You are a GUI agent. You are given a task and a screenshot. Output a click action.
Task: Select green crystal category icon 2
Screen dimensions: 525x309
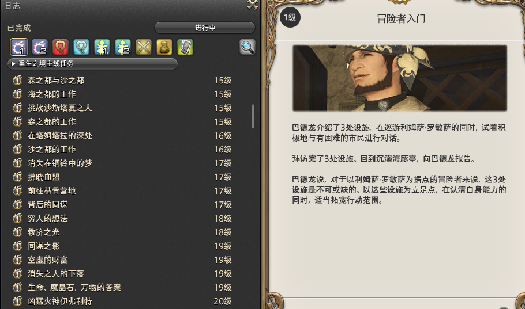click(x=123, y=47)
